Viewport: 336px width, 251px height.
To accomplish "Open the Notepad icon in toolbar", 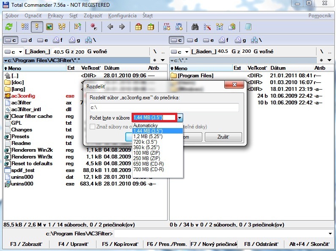I will (x=248, y=27).
